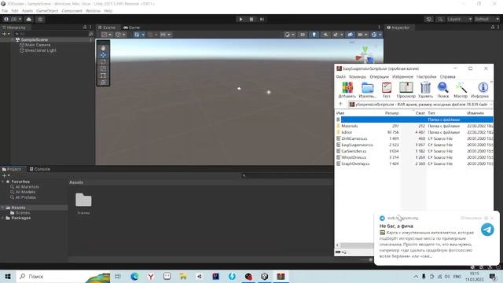Image resolution: width=503 pixels, height=283 pixels.
Task: Open Hierarchy create plus dropdown
Action: [x=6, y=34]
